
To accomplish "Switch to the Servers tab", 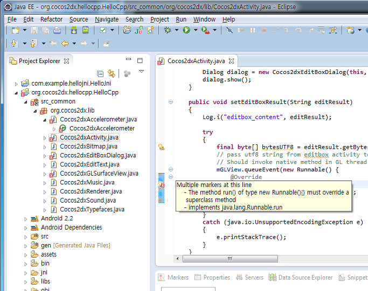I will [x=249, y=278].
